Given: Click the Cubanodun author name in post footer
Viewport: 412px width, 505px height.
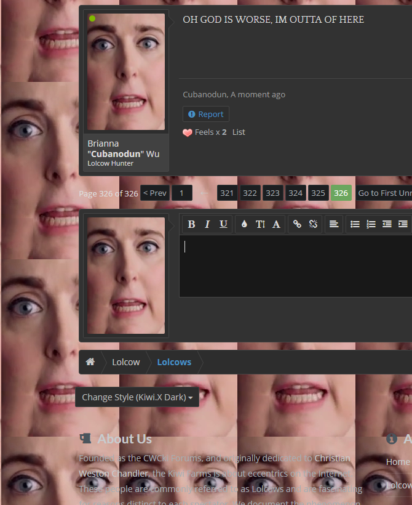Looking at the screenshot, I should click(x=205, y=95).
